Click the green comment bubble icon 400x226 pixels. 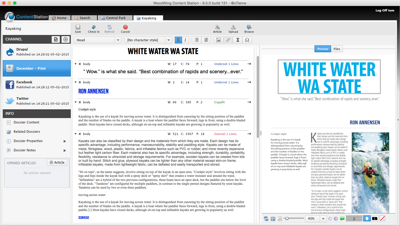(342, 219)
